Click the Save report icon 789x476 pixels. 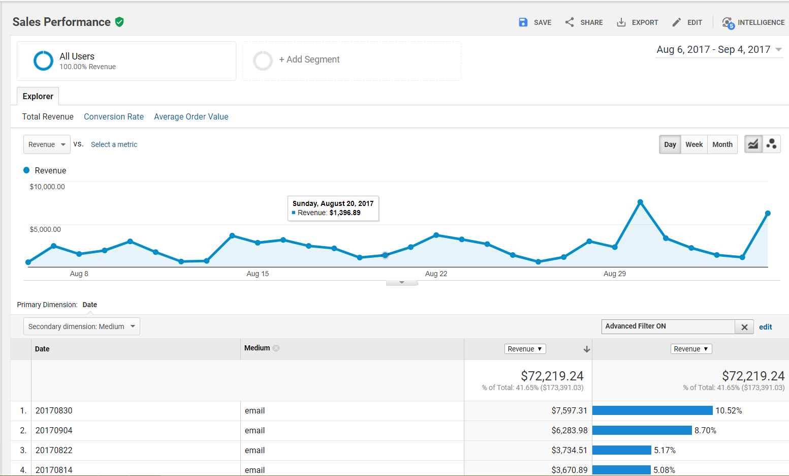tap(523, 22)
